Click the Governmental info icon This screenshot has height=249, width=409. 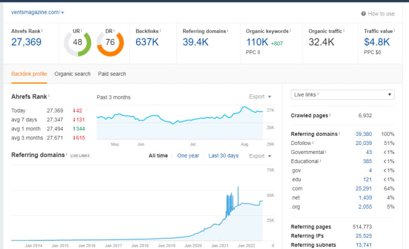[x=326, y=152]
